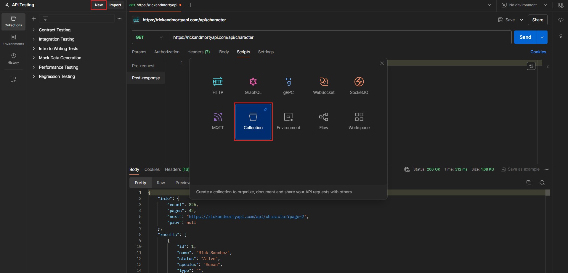Choose the GraphQL request option
Viewport: 568px width, 273px height.
coord(253,86)
